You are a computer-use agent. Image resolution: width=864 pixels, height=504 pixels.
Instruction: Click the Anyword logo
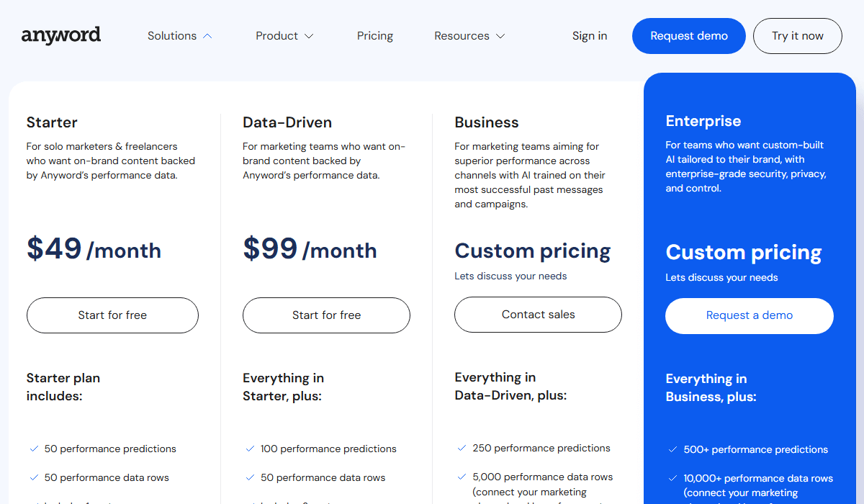point(61,35)
